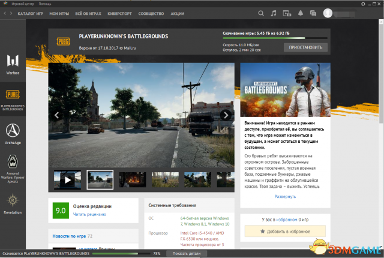Viewport: 384px width, 258px height.
Task: Click the 9.0 editorial rating badge
Action: (x=61, y=211)
